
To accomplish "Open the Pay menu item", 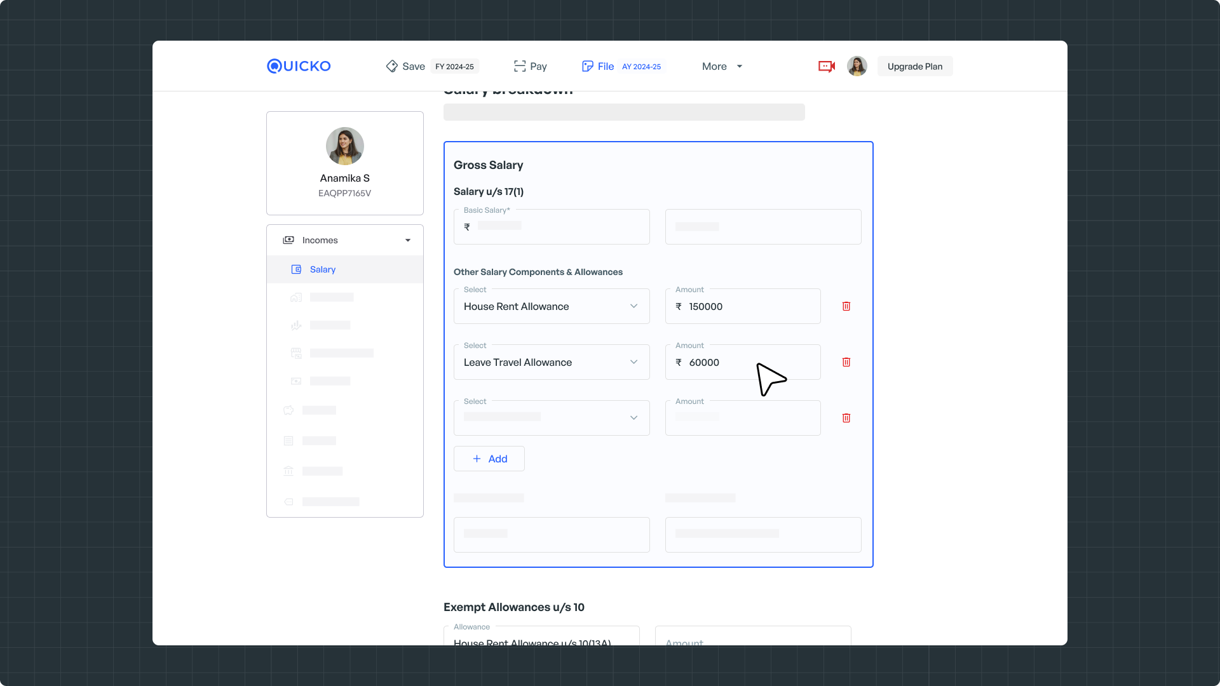I will pyautogui.click(x=531, y=66).
